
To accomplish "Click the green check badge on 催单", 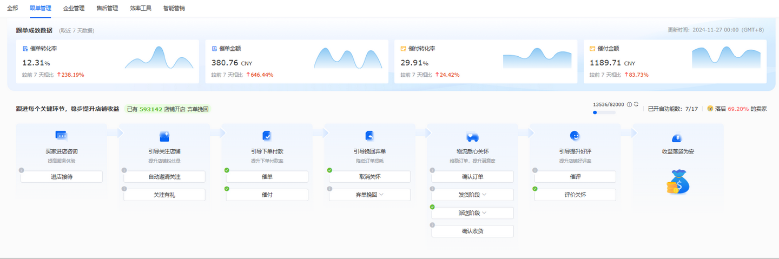I will coord(227,170).
